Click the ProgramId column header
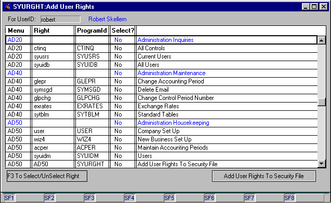 click(92, 31)
